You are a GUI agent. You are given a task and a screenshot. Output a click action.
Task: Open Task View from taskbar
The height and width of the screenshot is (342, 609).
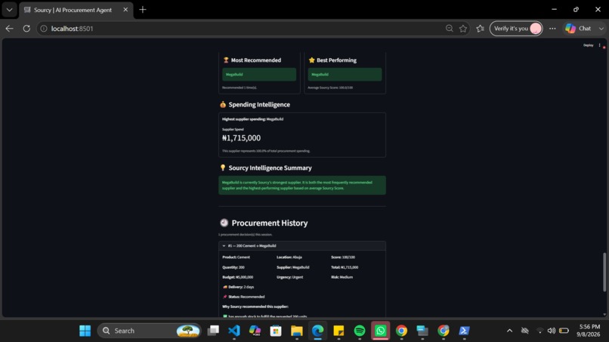pos(213,331)
